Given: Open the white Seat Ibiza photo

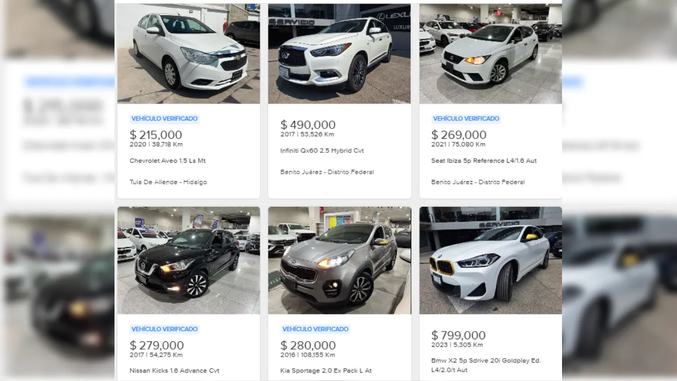Looking at the screenshot, I should point(491,54).
